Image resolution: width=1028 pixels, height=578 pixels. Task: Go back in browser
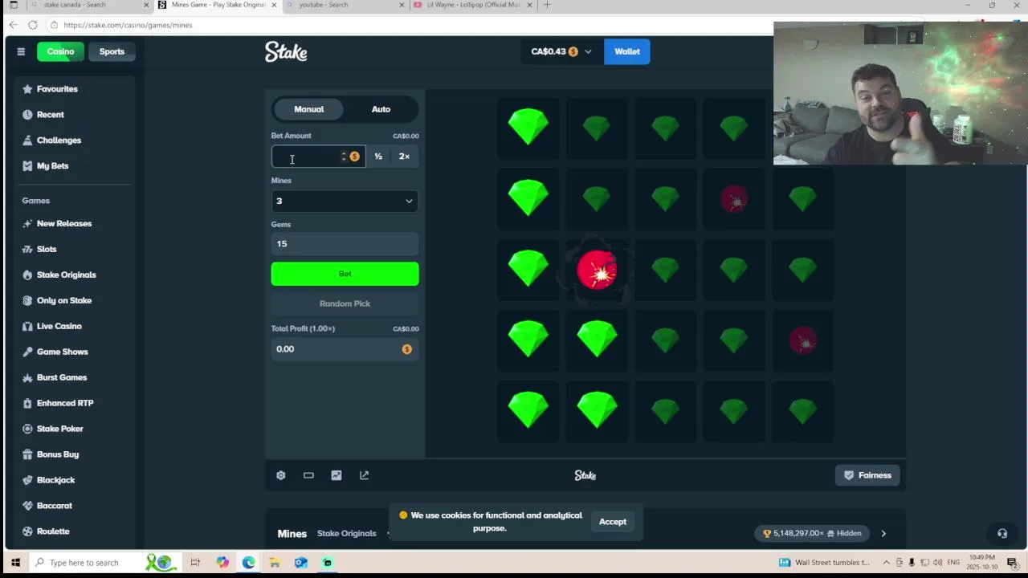click(x=13, y=25)
